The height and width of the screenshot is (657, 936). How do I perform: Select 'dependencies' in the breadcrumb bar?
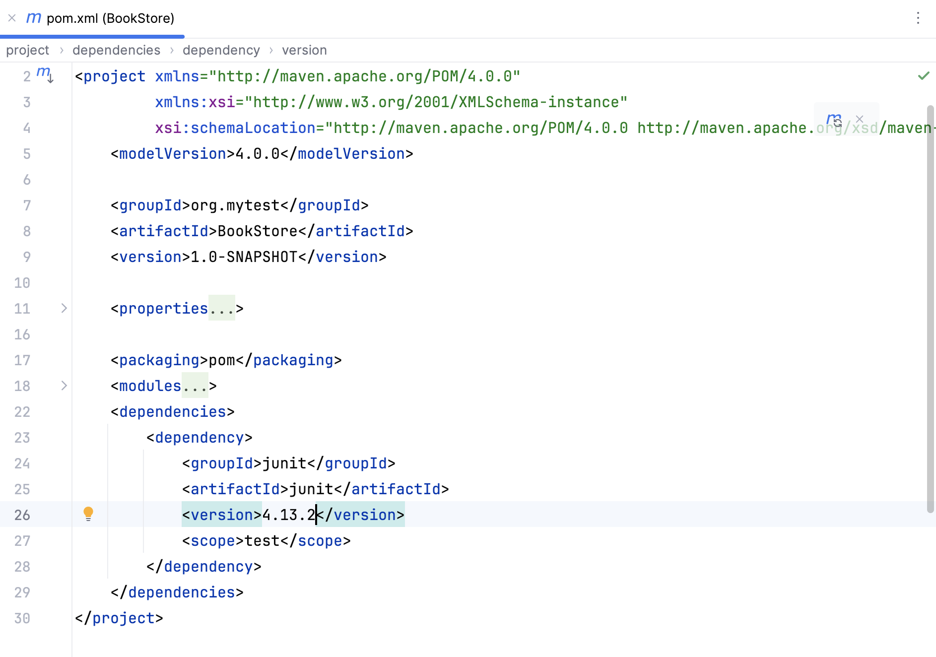coord(116,50)
